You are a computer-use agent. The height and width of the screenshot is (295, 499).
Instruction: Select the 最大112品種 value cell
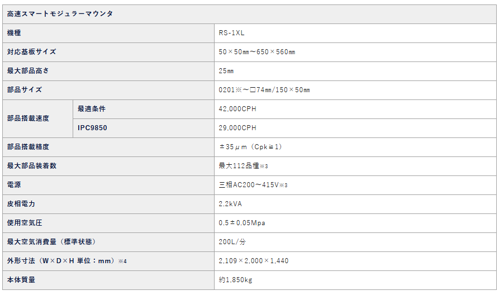355,166
